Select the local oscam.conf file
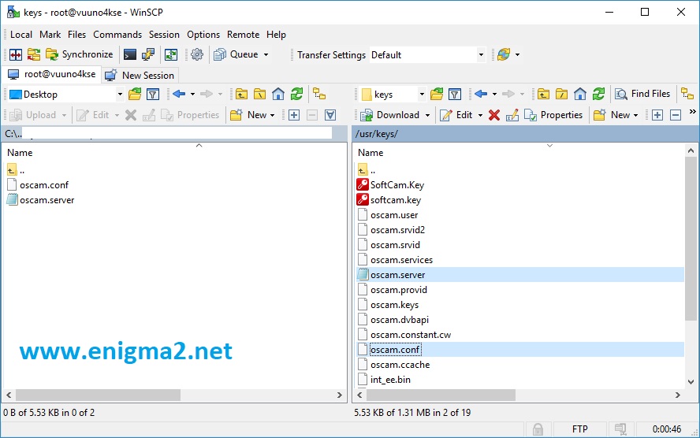 (44, 184)
